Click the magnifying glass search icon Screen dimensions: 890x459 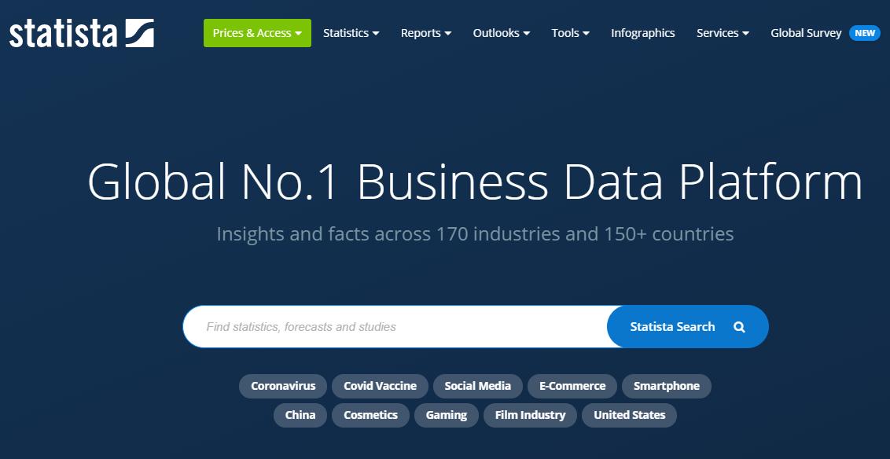738,327
